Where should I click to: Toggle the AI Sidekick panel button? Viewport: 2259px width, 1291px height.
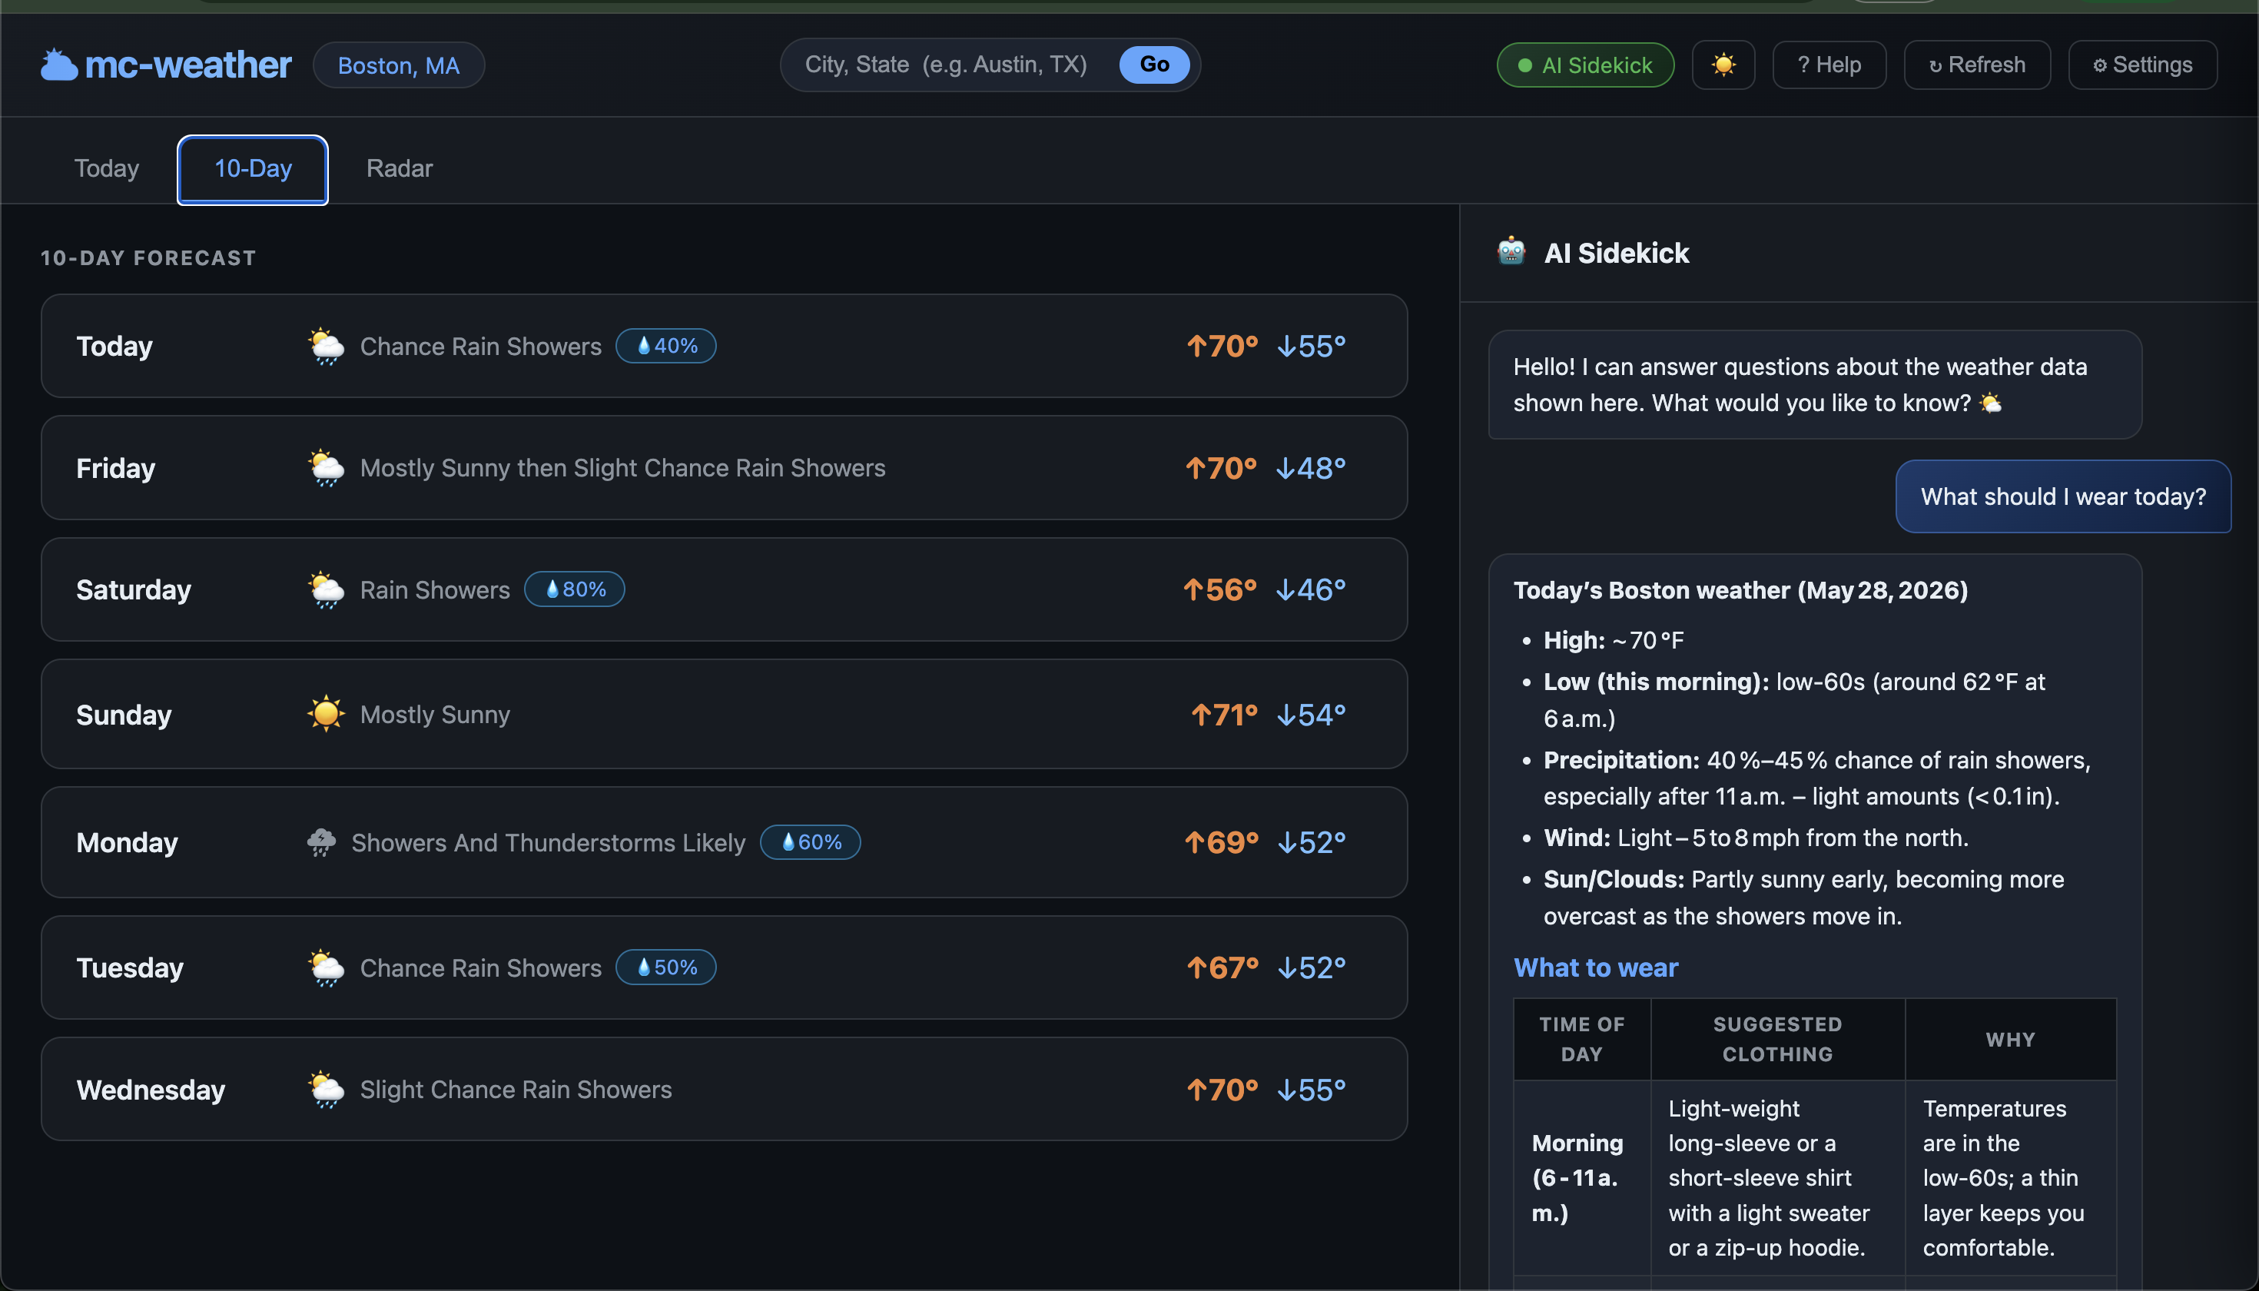(x=1585, y=65)
